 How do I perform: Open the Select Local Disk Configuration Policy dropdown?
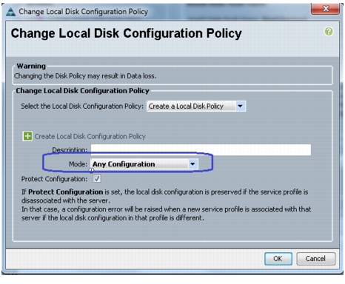196,106
